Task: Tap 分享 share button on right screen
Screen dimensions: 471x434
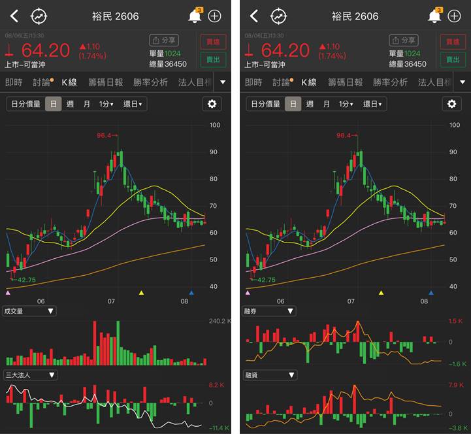Action: pyautogui.click(x=404, y=41)
